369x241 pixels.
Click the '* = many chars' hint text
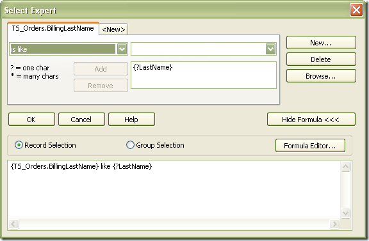(35, 76)
